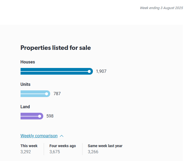Collapse the Weekly comparison chevron arrow
Viewport: 186px width, 161px height.
[x=62, y=136]
